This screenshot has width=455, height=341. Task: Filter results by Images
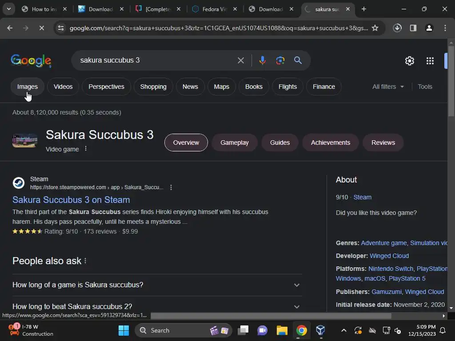[28, 87]
